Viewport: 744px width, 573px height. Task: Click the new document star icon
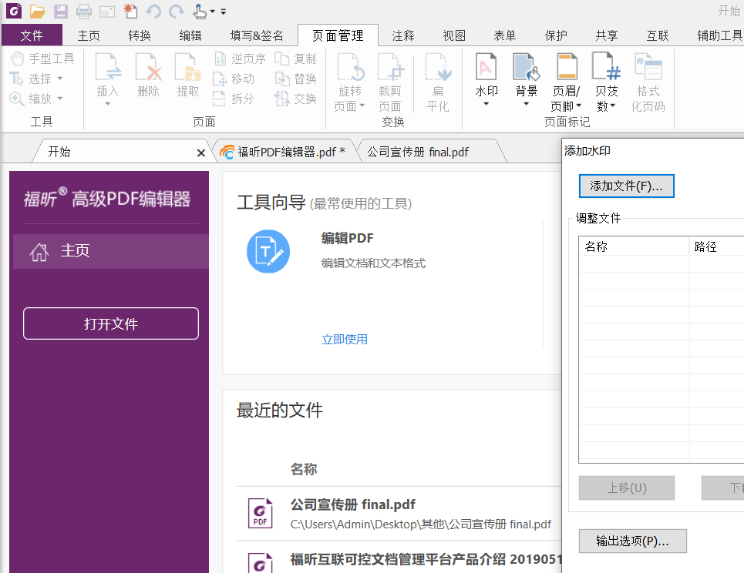click(130, 11)
